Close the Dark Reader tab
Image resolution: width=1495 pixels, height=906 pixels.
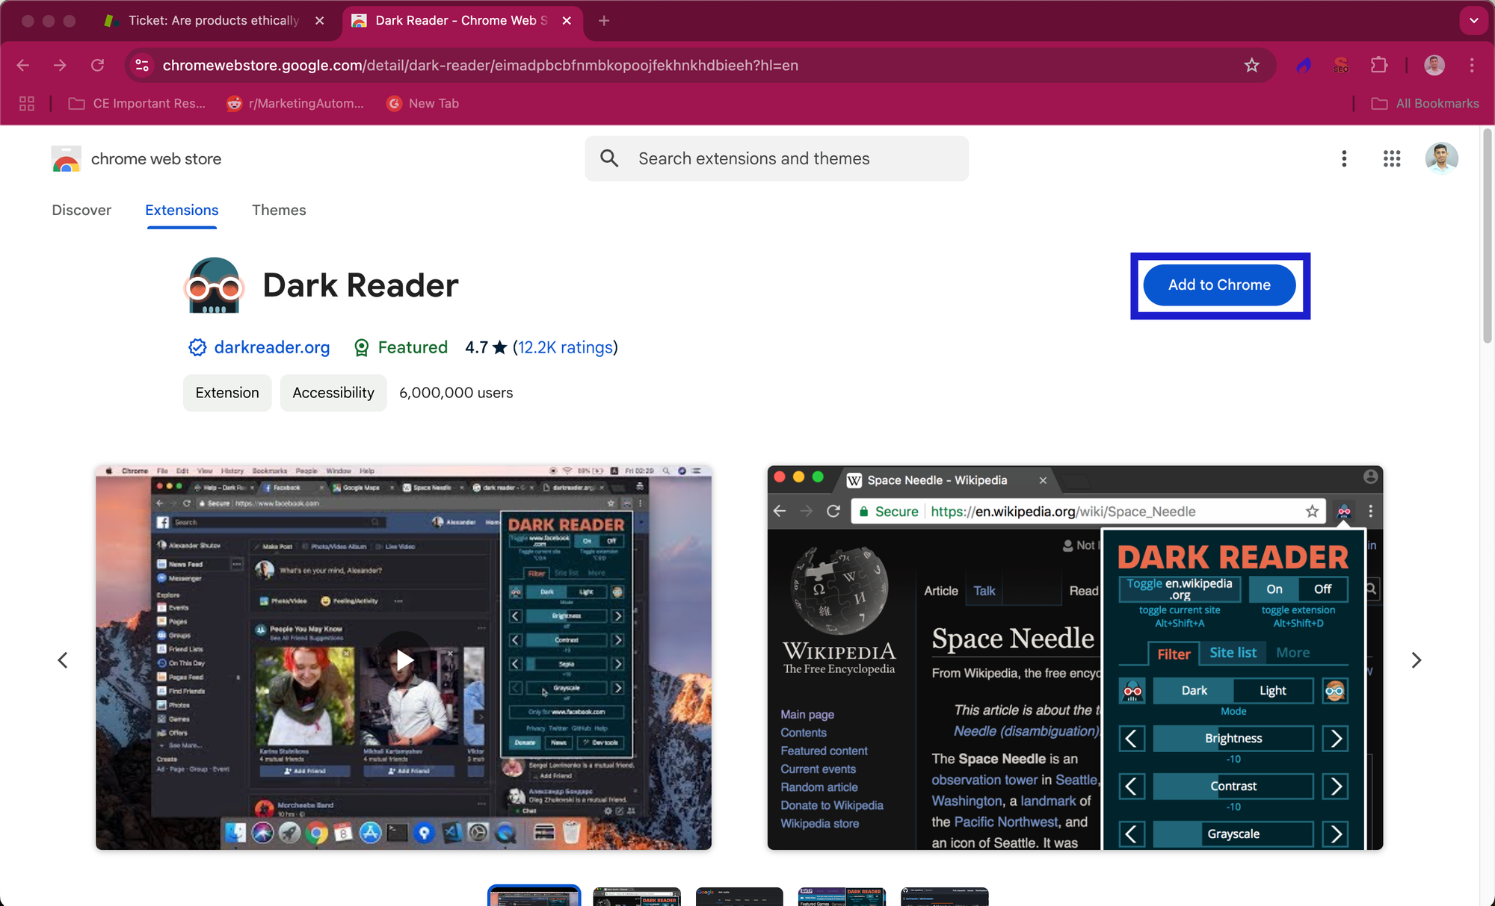click(x=567, y=20)
